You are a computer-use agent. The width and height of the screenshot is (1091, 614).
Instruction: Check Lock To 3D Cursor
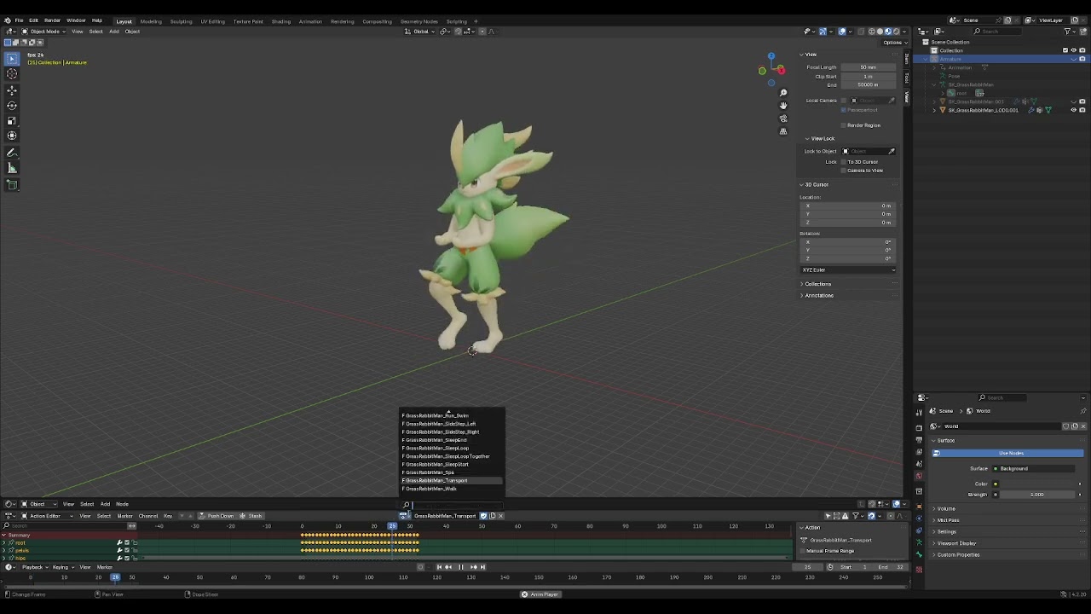(x=844, y=162)
